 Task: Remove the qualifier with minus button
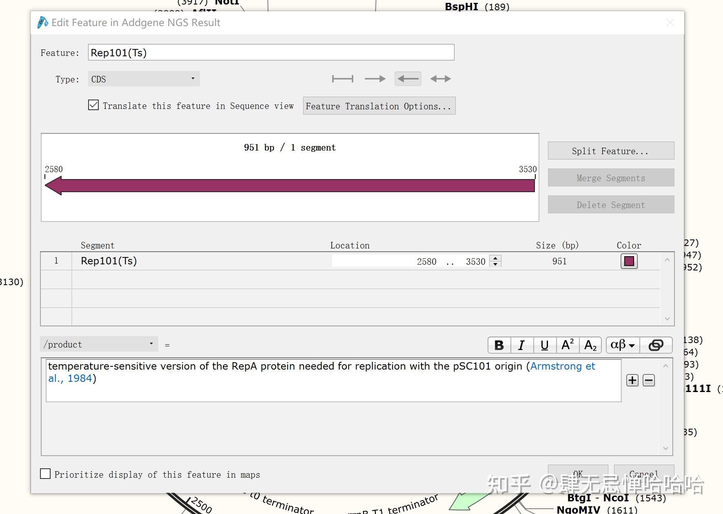(649, 380)
